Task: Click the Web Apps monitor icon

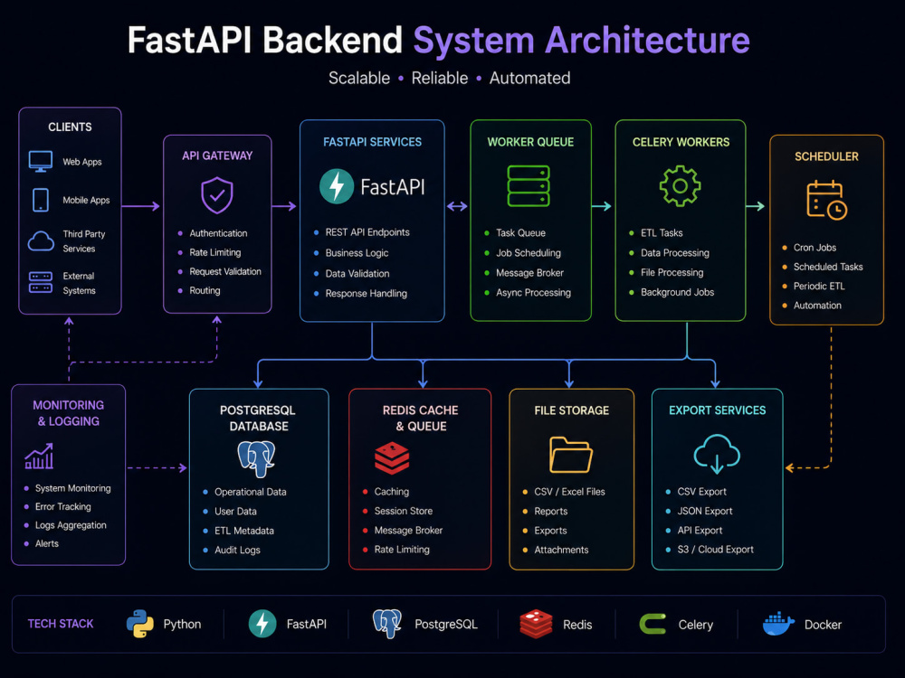Action: coord(41,162)
